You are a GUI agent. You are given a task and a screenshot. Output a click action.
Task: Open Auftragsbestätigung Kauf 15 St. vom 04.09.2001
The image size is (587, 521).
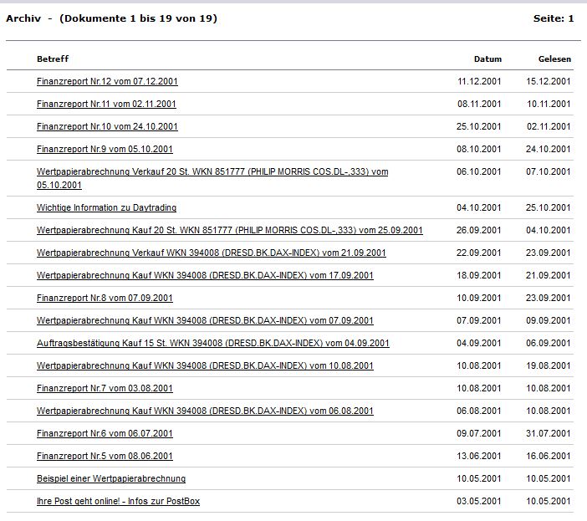point(213,343)
